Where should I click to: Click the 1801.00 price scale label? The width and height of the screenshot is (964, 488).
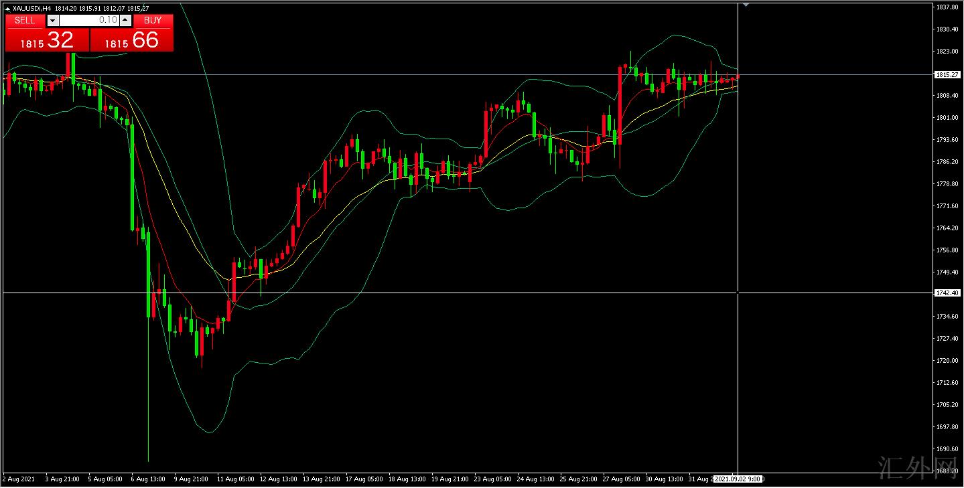click(947, 118)
